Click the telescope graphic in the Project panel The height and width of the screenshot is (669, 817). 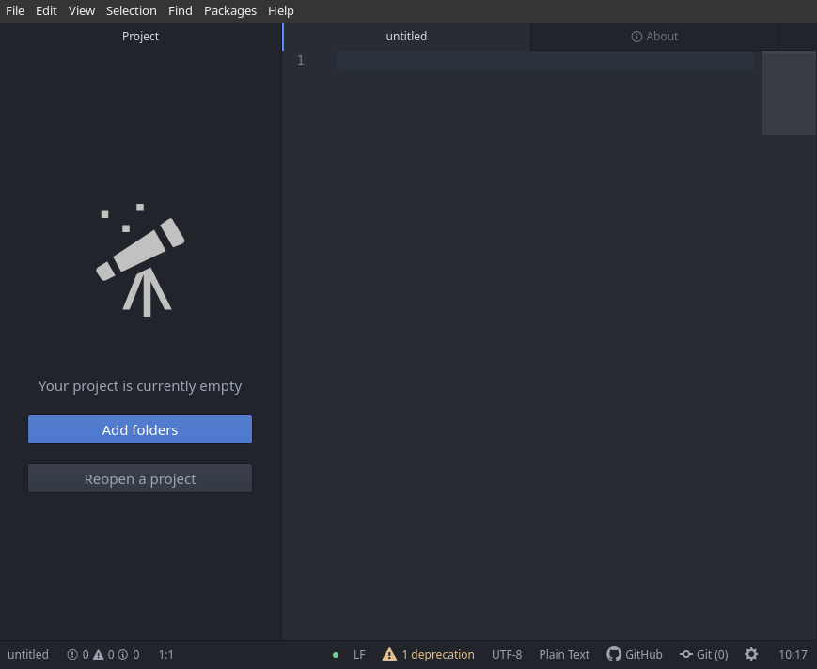(x=139, y=259)
